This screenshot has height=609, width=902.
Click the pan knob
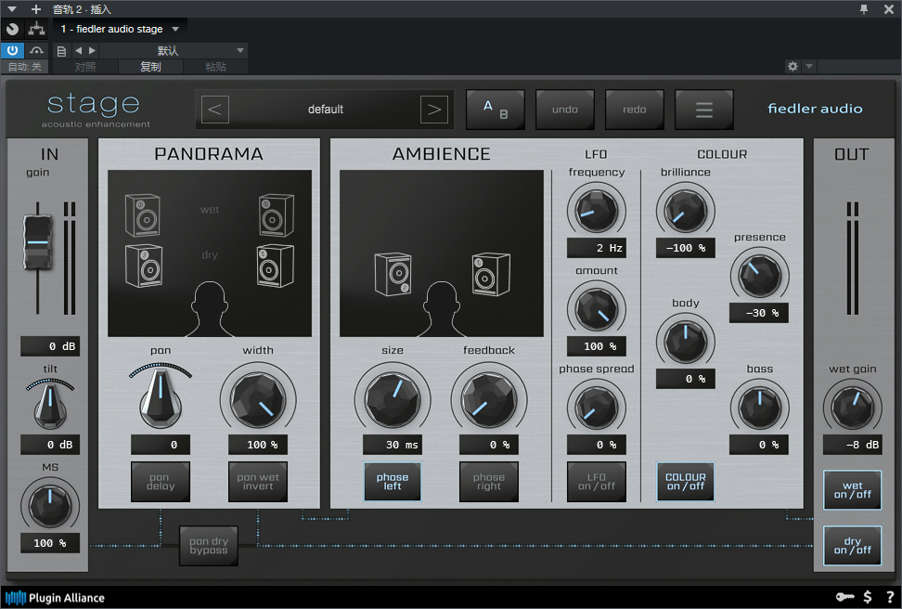coord(161,397)
